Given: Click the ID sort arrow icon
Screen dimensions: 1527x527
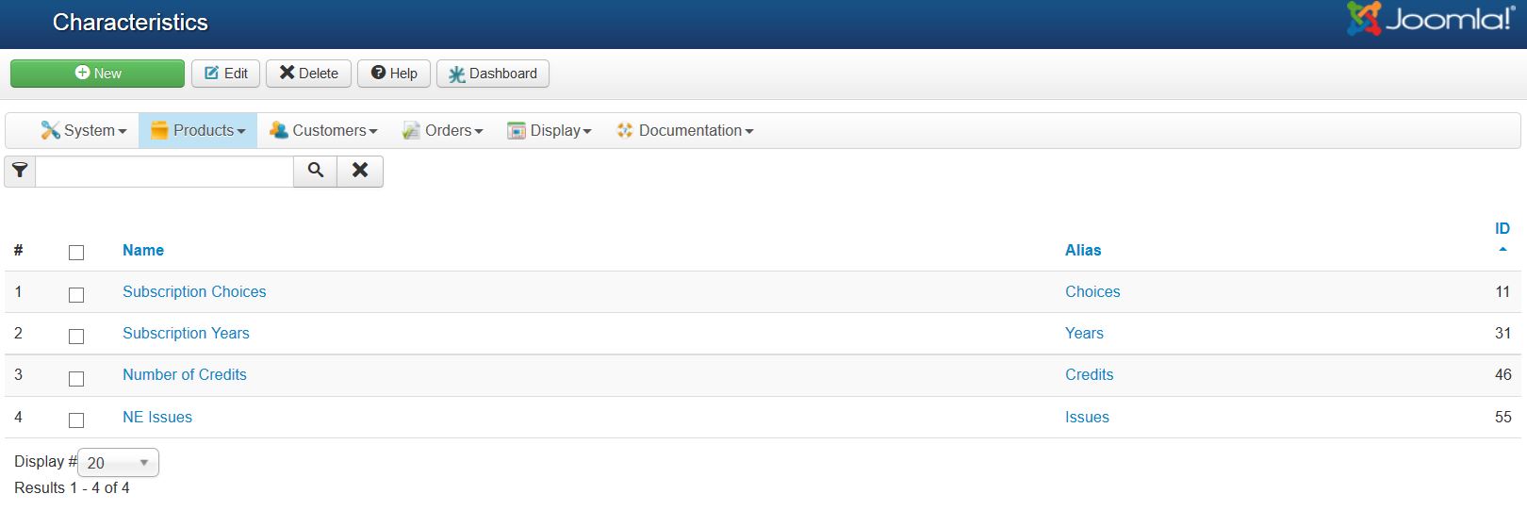Looking at the screenshot, I should [1502, 250].
